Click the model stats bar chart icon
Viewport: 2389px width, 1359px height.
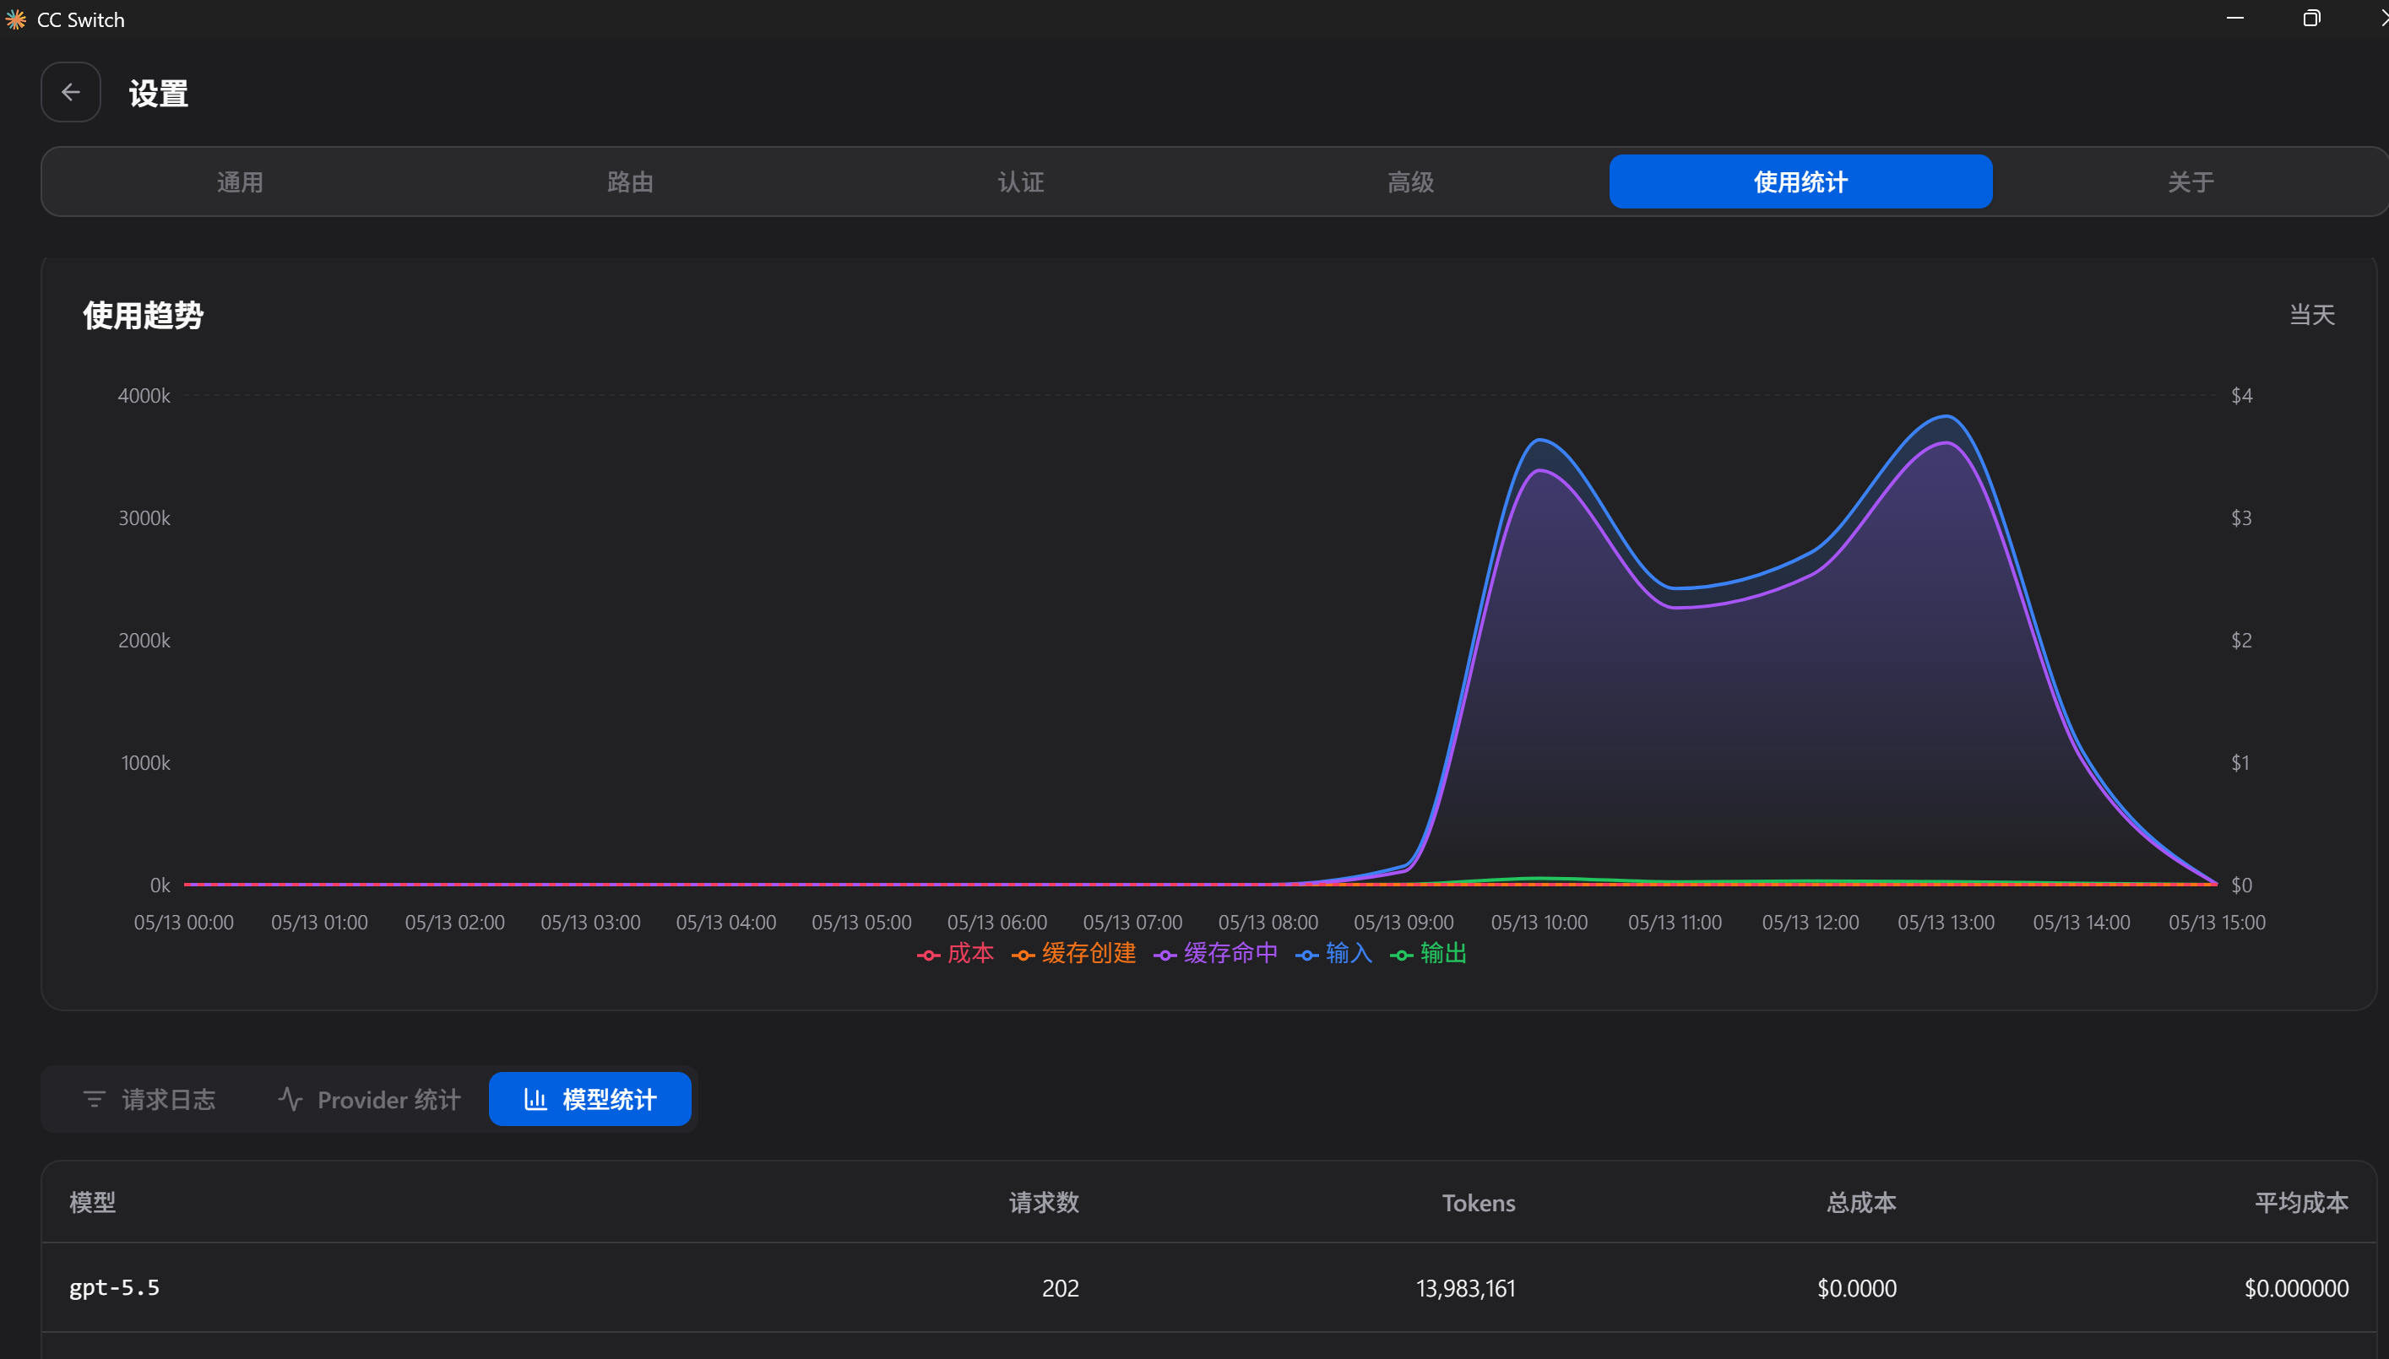point(535,1100)
